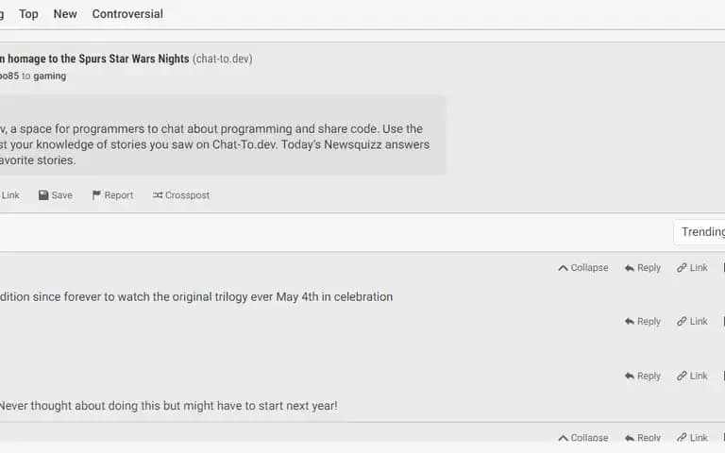Open the Trending comment sort dropdown
This screenshot has width=725, height=453.
click(x=700, y=231)
